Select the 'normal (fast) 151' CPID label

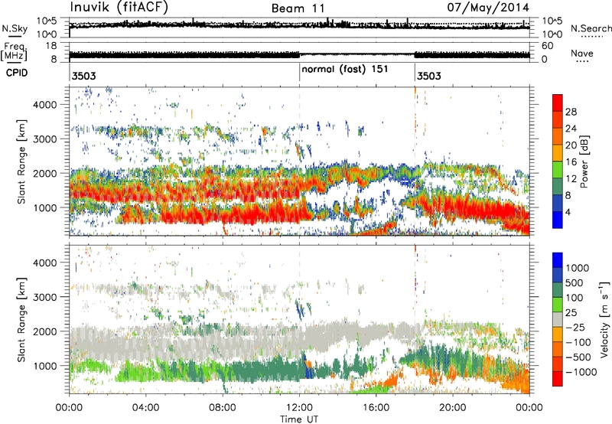point(345,69)
